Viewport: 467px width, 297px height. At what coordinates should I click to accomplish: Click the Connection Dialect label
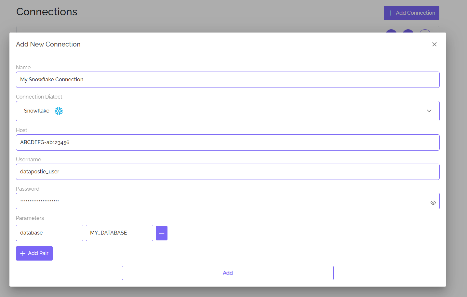pos(39,97)
